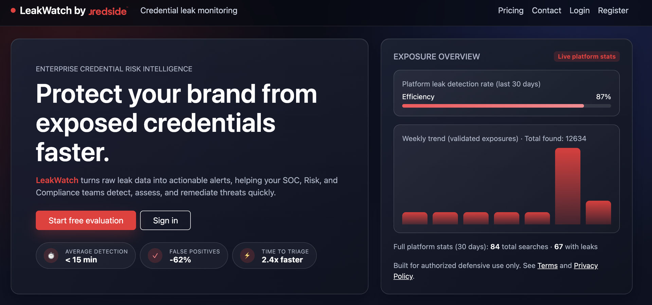Screen dimensions: 652x305
Task: Click the "67 with leaks" stat
Action: pyautogui.click(x=576, y=247)
